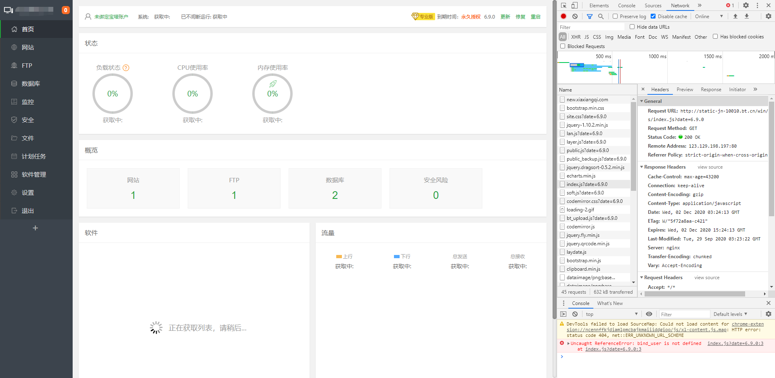Open Network settings gear icon
Screen dimensions: 775x378
point(769,16)
